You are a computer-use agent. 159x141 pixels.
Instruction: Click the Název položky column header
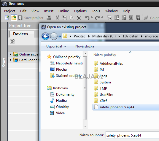pyautogui.click(x=105, y=55)
